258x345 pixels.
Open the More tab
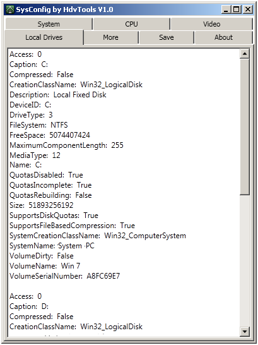[x=110, y=37]
